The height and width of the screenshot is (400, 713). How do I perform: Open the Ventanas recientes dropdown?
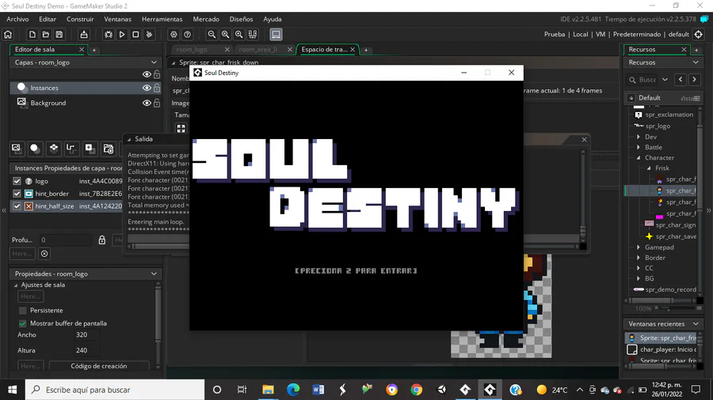(696, 324)
